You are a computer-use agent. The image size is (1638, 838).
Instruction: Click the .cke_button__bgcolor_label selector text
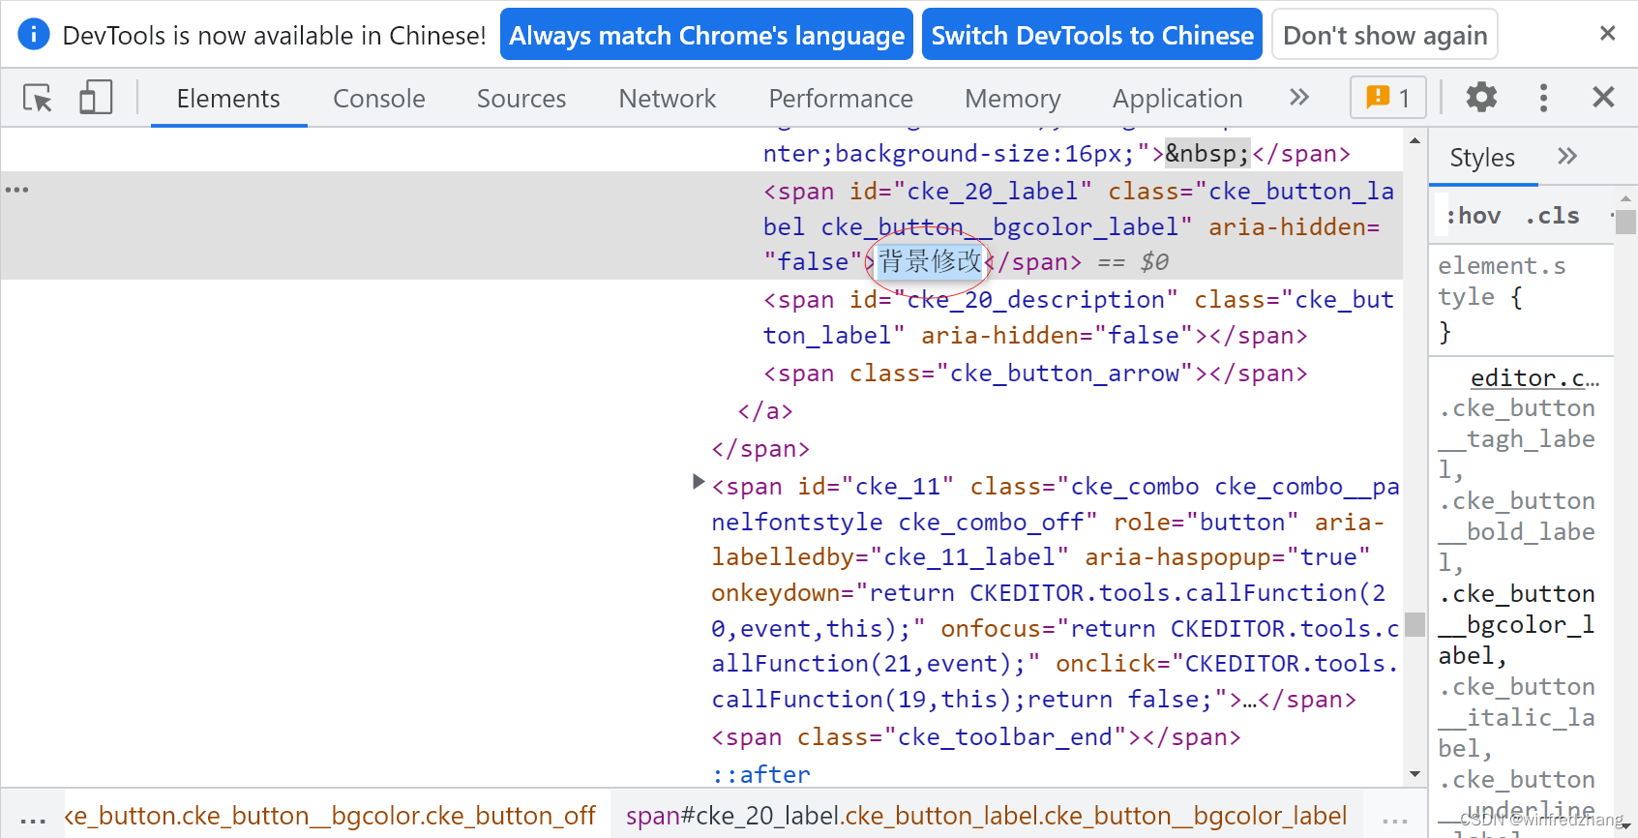pos(1516,624)
